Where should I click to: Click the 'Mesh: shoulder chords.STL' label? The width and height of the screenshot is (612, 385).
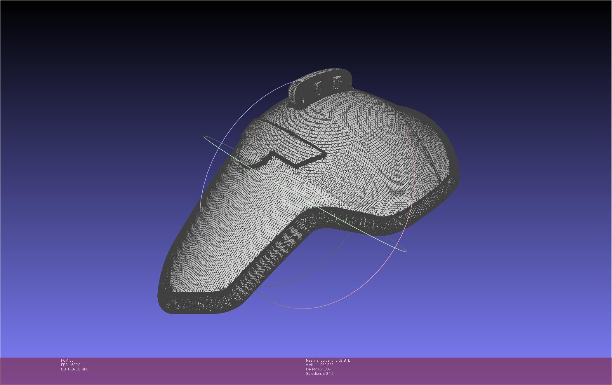click(328, 360)
